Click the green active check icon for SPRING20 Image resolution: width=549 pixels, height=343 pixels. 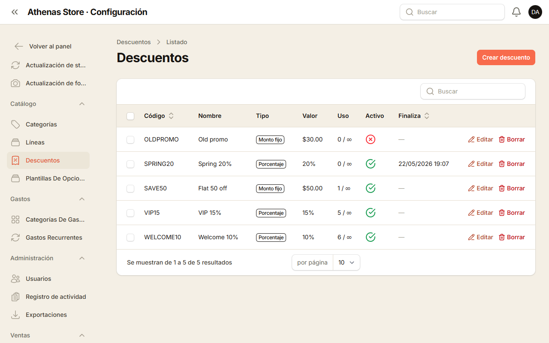point(371,164)
